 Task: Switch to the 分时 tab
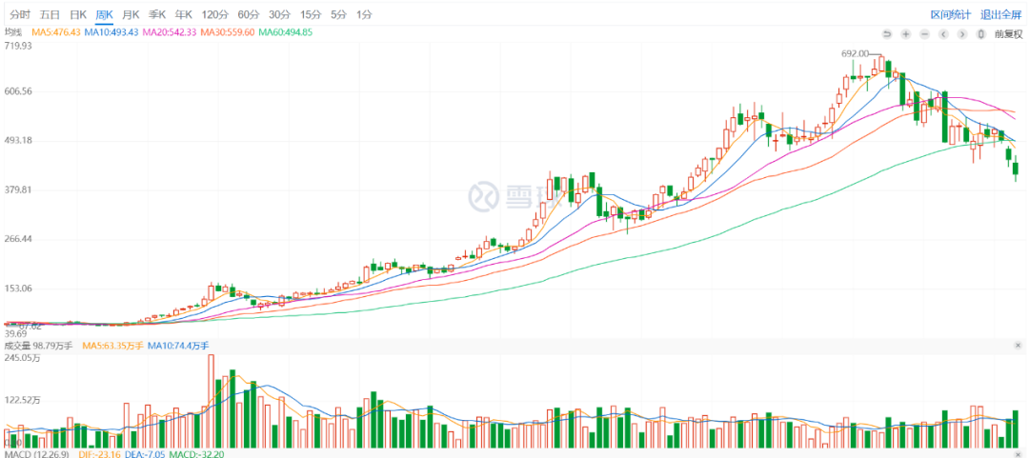20,14
